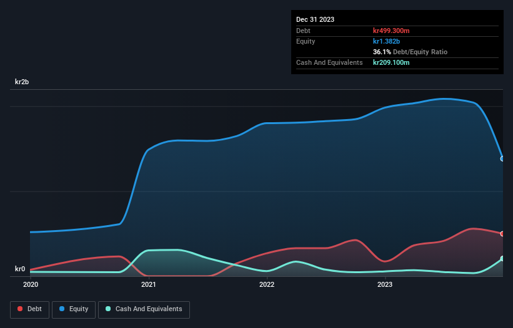Click the kr209.100m cash value
Screen dimensions: 513x328
pyautogui.click(x=391, y=62)
